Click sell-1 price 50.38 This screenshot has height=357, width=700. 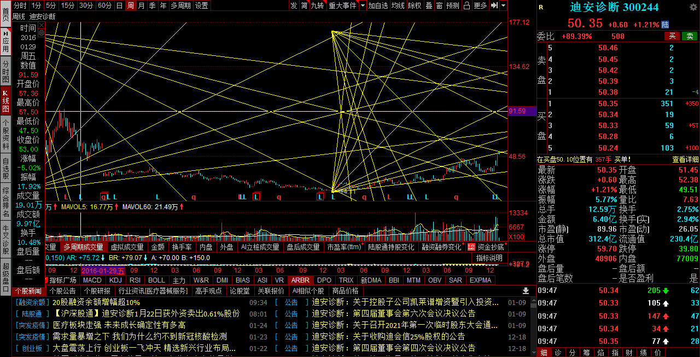point(608,92)
